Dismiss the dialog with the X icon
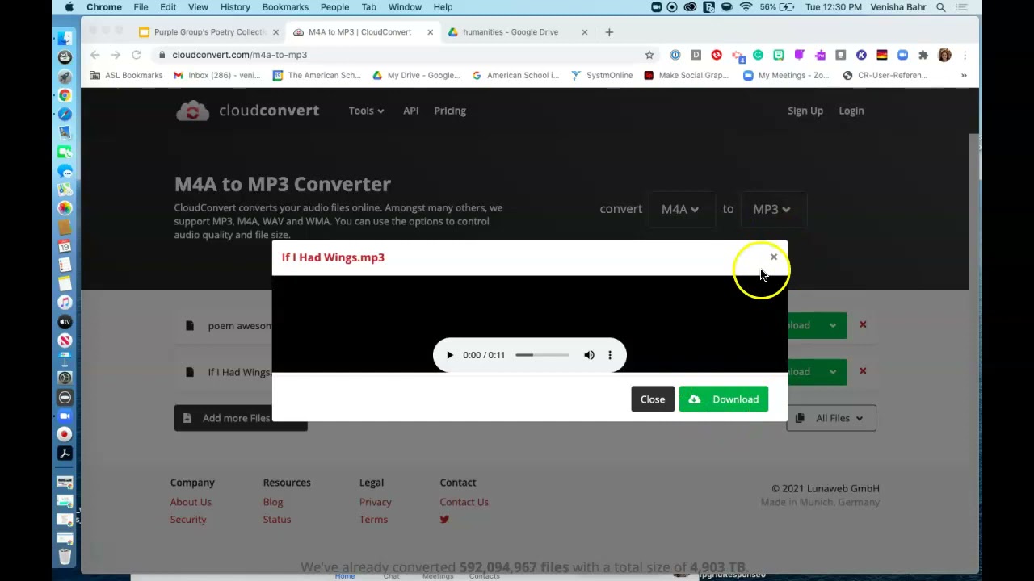Screen dimensions: 1034x581 (773, 257)
